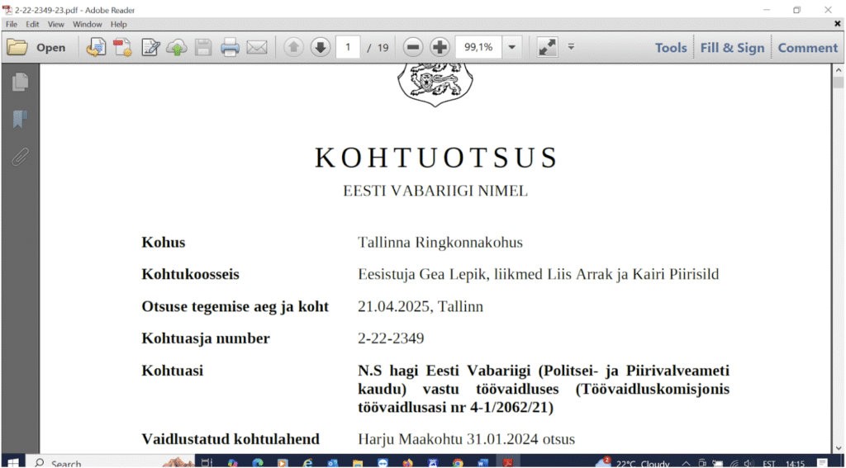Image resolution: width=846 pixels, height=468 pixels.
Task: Click the label Vaidlustatud kohtulahend
Action: [231, 439]
